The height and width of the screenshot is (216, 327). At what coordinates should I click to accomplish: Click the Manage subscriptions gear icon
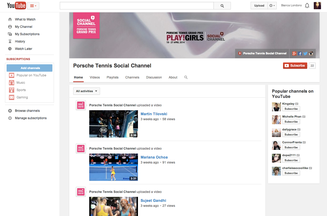pyautogui.click(x=10, y=118)
